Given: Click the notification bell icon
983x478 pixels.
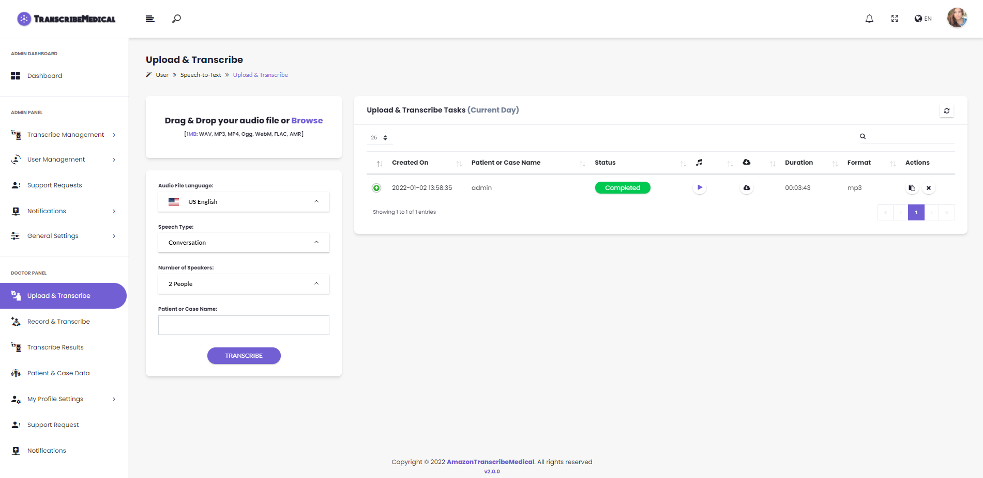Looking at the screenshot, I should pos(869,19).
